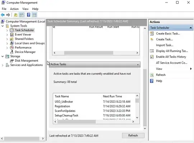Collapse the Active Tasks section arrow
The height and width of the screenshot is (143, 194).
[x=138, y=65]
